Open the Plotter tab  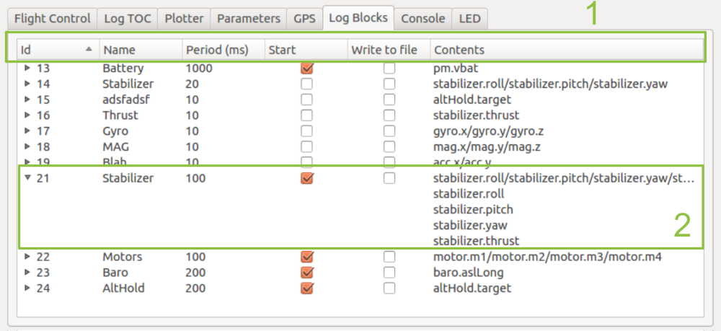click(183, 18)
